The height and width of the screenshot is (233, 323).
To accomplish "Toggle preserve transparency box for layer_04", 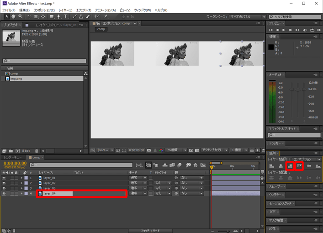I will coord(151,193).
